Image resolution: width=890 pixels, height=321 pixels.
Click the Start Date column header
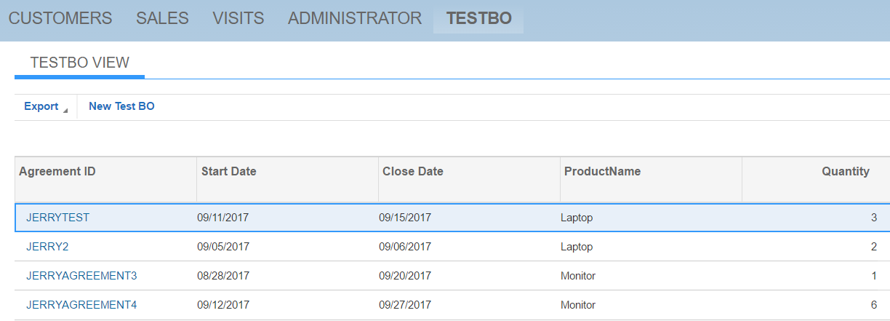click(x=228, y=172)
